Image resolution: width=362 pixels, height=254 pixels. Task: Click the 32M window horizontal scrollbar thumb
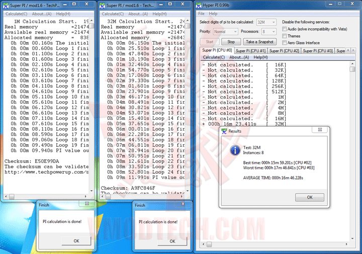point(108,197)
